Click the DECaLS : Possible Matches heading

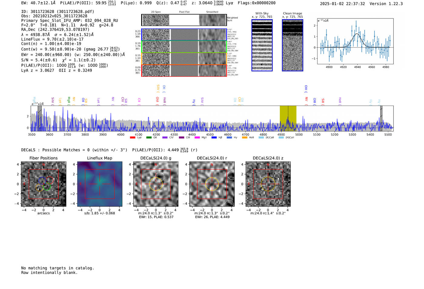coord(74,150)
